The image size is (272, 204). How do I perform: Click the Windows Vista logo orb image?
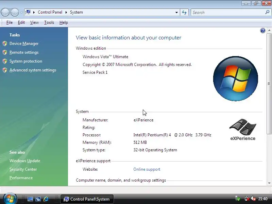[235, 79]
